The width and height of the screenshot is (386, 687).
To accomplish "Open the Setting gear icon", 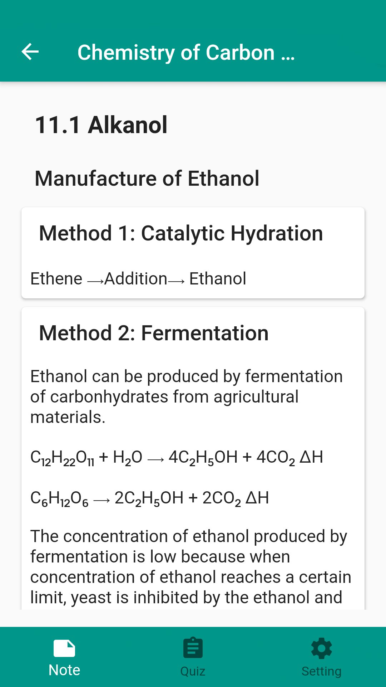I will coord(321,648).
